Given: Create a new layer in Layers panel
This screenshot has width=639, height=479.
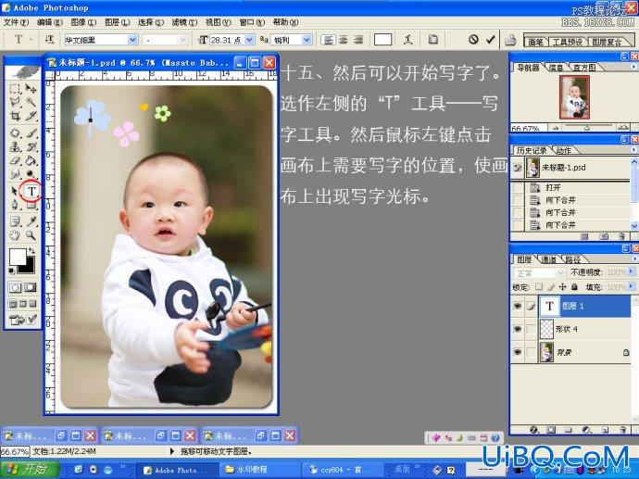Looking at the screenshot, I should tap(605, 430).
